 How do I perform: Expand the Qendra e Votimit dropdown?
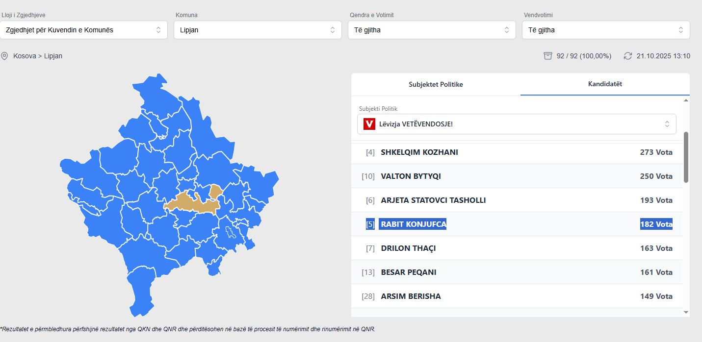(x=432, y=30)
